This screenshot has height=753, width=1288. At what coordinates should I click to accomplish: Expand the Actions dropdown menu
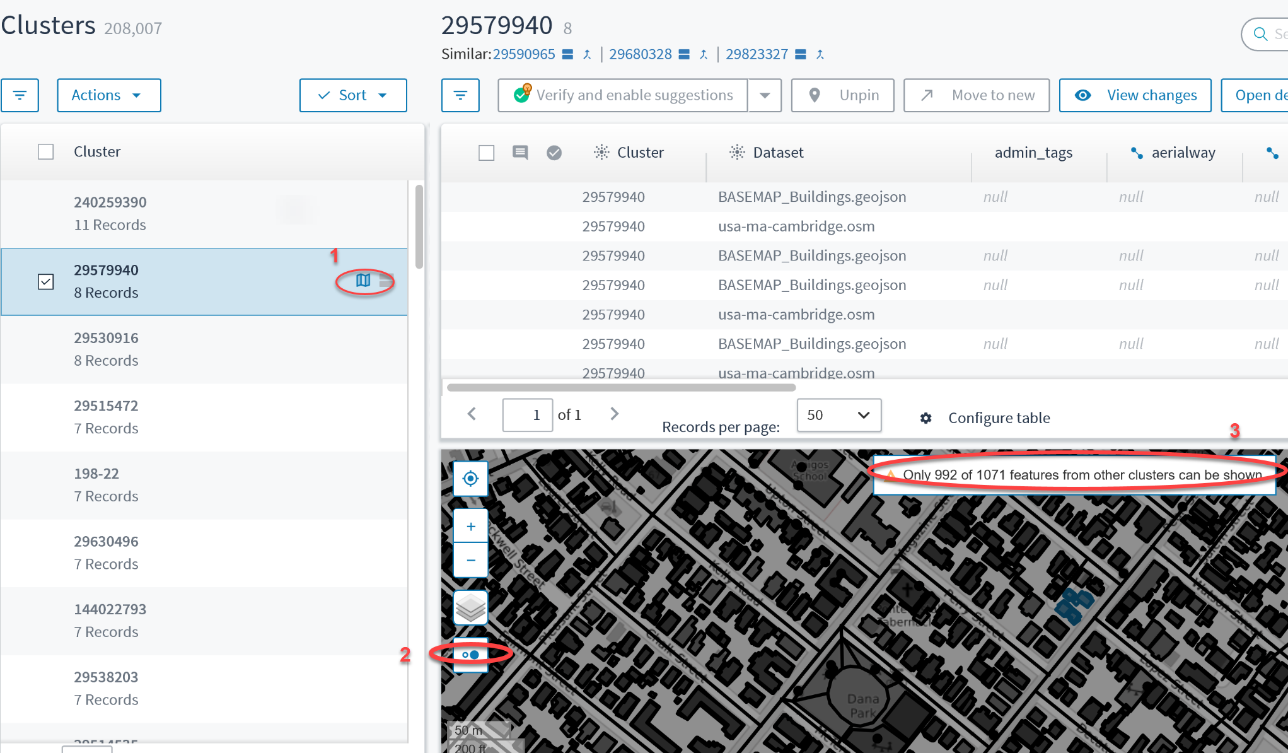click(x=107, y=94)
